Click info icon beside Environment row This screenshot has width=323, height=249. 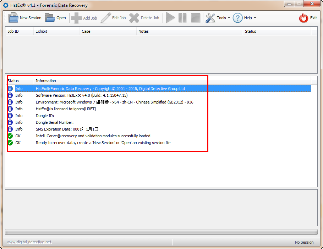(10, 102)
